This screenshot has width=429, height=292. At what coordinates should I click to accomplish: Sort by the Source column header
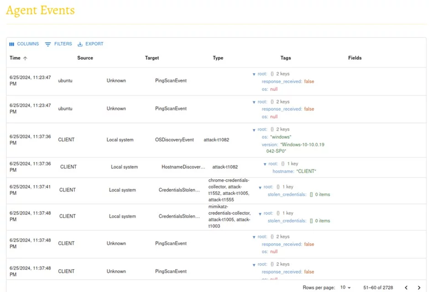(x=85, y=58)
